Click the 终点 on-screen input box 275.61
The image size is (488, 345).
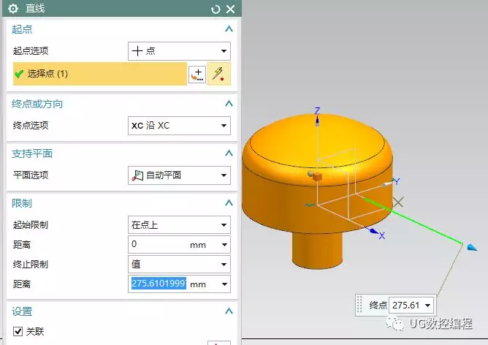406,305
